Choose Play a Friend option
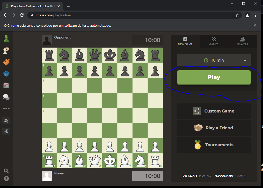 (x=214, y=128)
